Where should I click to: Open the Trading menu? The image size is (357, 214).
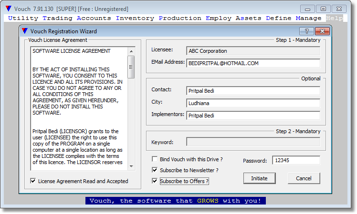point(57,18)
